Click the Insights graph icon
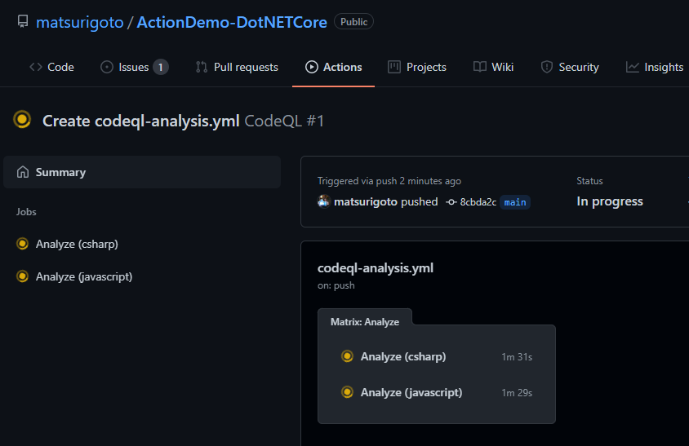 point(633,67)
